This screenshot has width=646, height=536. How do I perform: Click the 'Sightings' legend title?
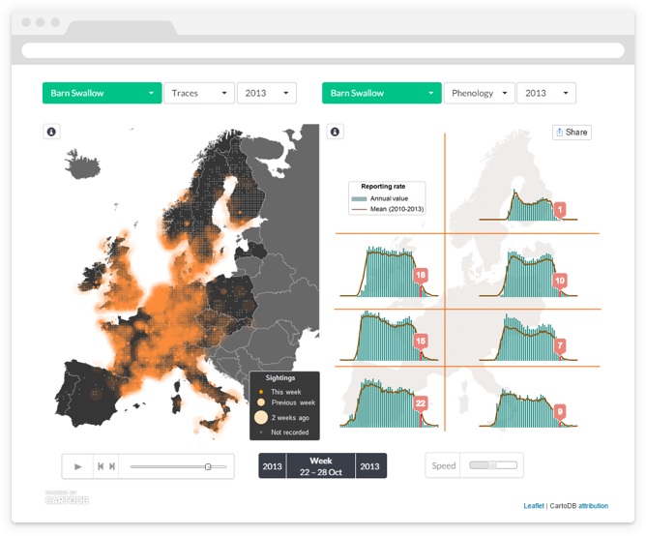pyautogui.click(x=280, y=377)
